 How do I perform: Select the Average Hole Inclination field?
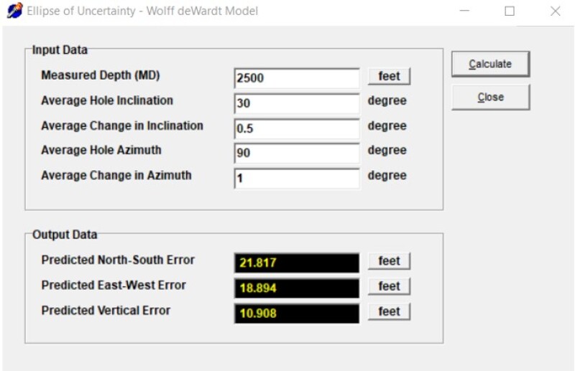click(296, 103)
